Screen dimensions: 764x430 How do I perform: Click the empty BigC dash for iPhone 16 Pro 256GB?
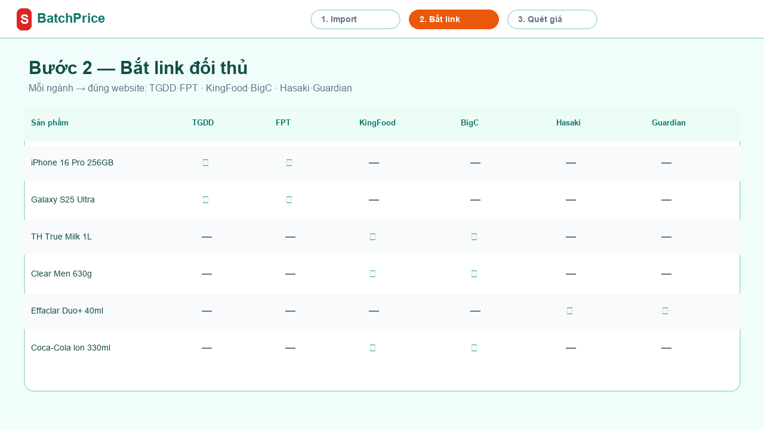click(475, 162)
